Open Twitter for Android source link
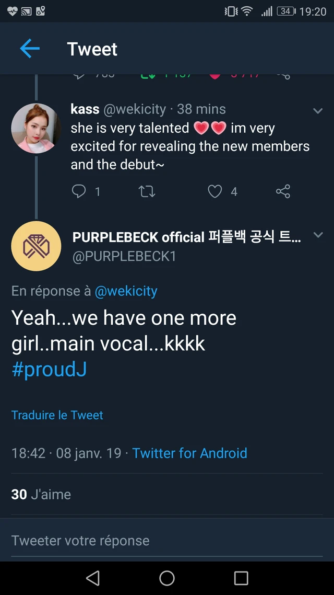 [x=189, y=453]
